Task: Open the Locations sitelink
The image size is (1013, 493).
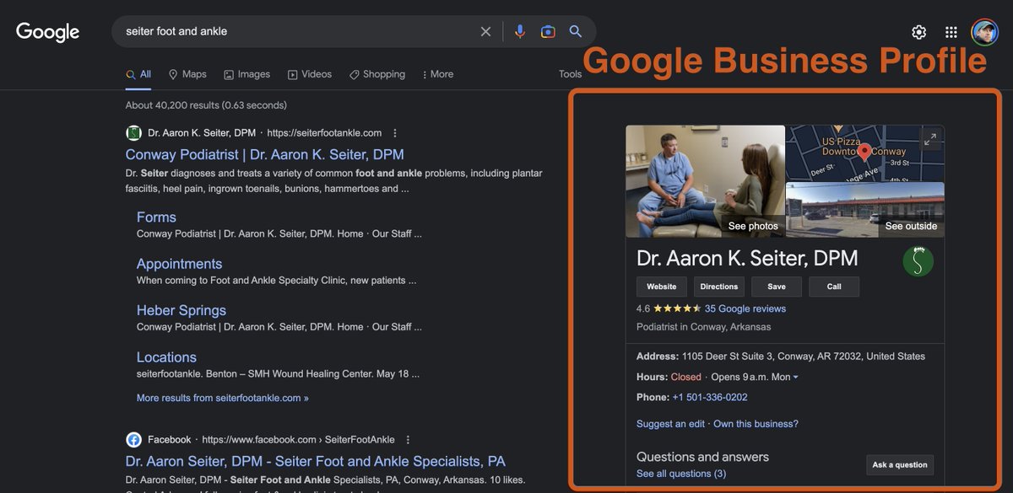Action: click(x=166, y=357)
